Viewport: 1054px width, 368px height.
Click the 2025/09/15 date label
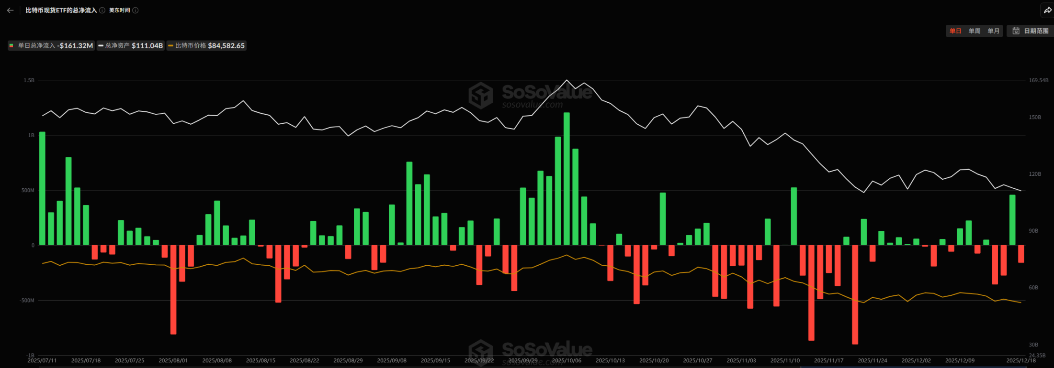pyautogui.click(x=436, y=360)
